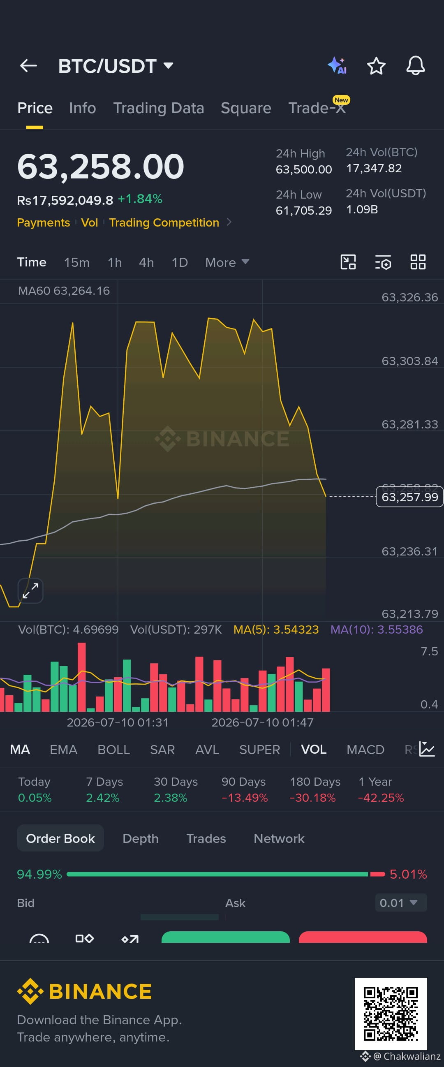Image resolution: width=444 pixels, height=1067 pixels.
Task: Expand chart to fullscreen arrows icon
Action: [31, 591]
